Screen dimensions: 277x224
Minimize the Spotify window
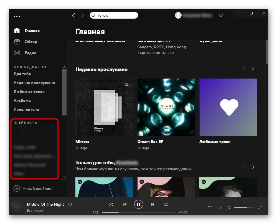(x=239, y=13)
